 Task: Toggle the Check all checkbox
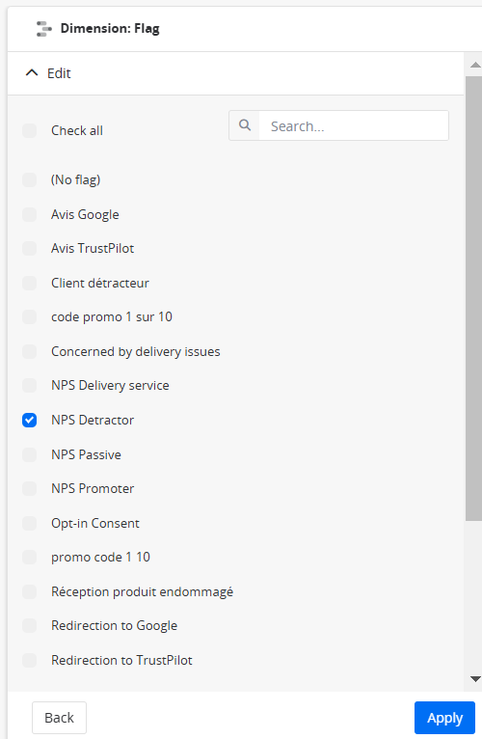pos(29,130)
